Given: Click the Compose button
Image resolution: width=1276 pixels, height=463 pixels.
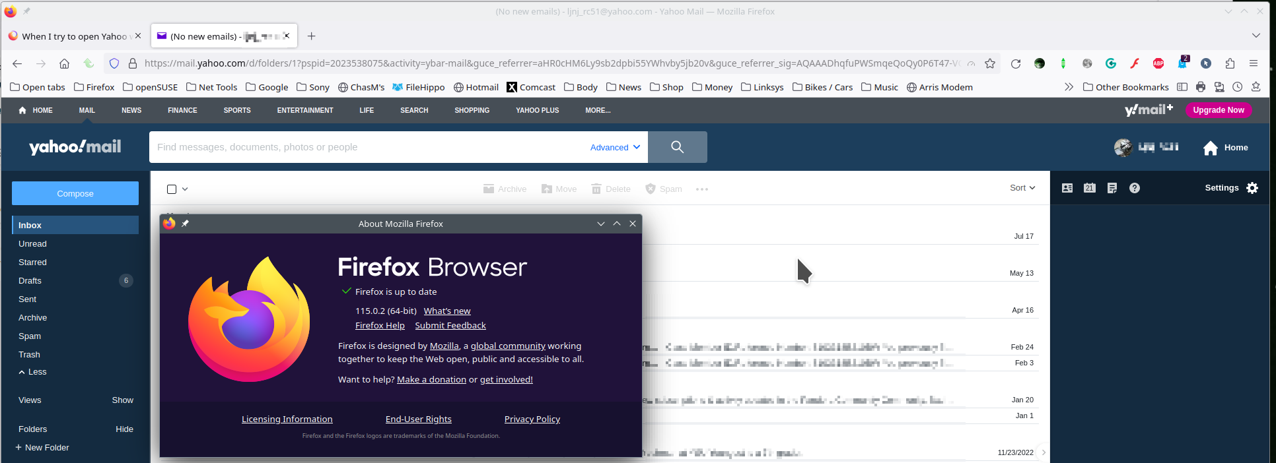Looking at the screenshot, I should click(x=75, y=193).
